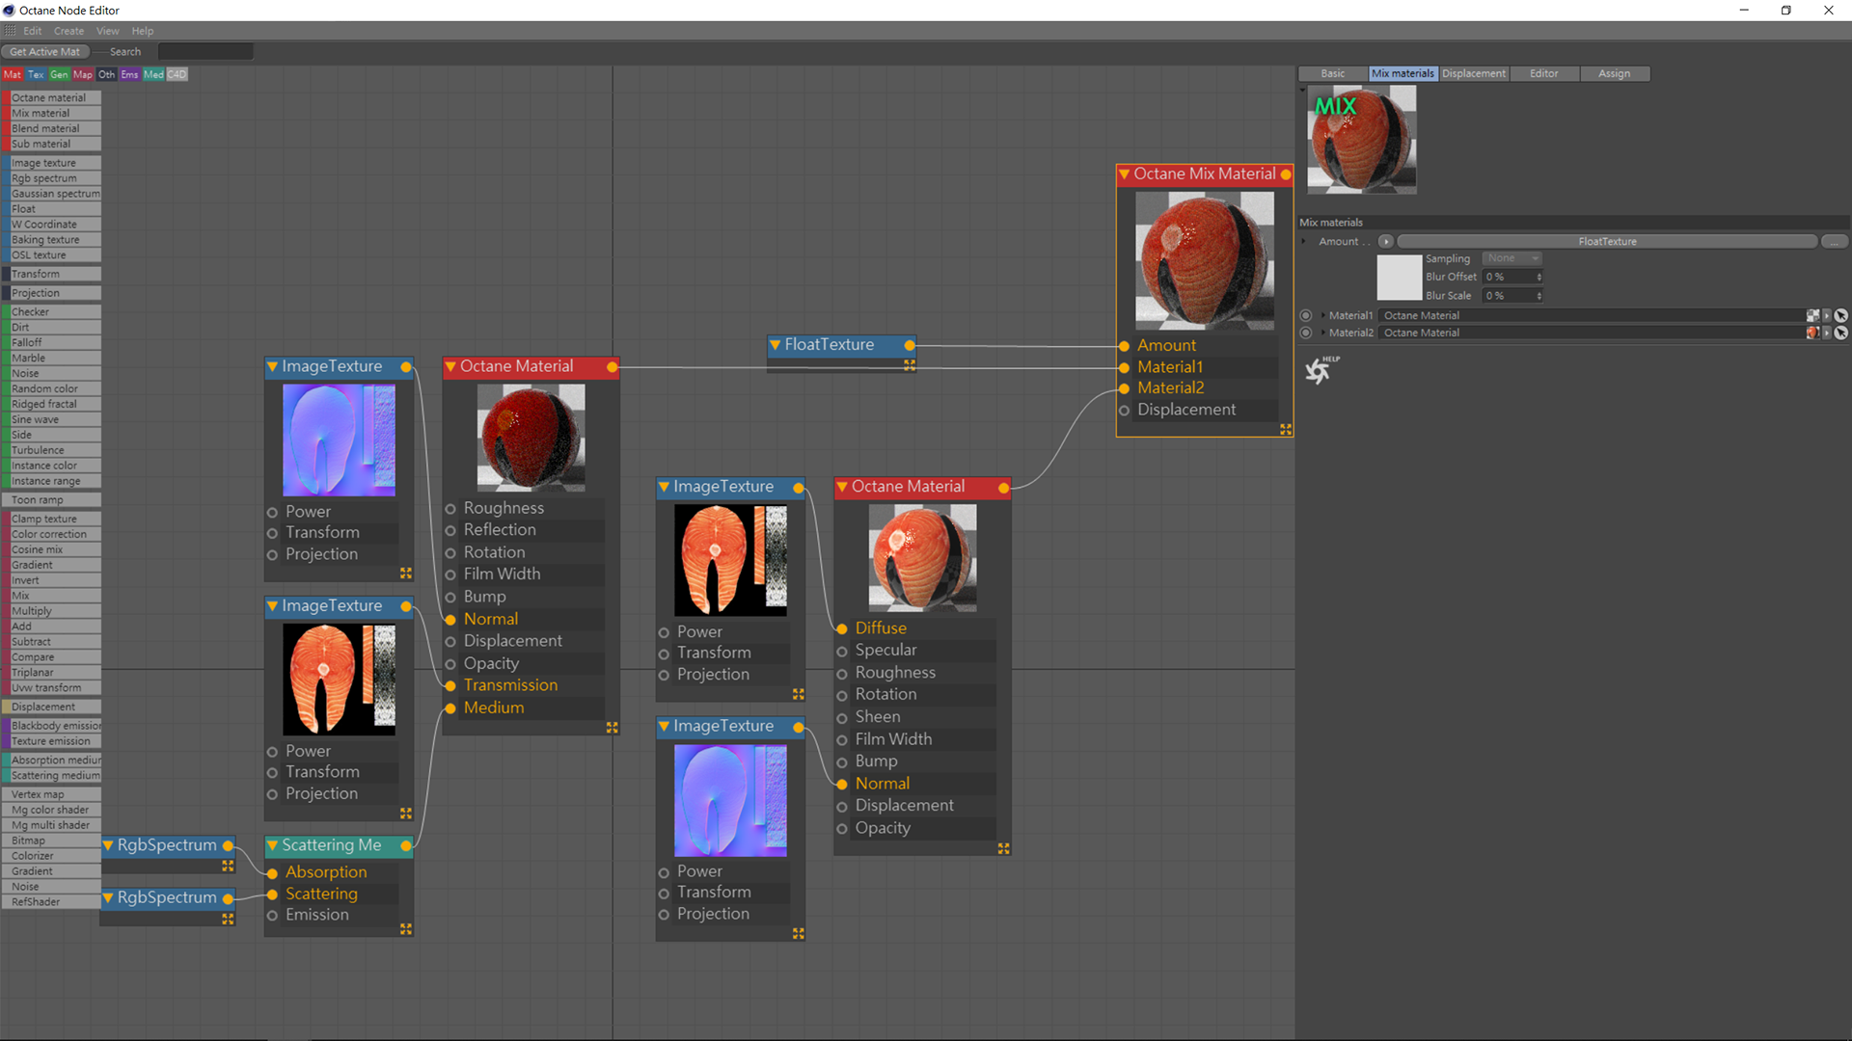Click the Scattering Medium node resize handle
Image resolution: width=1852 pixels, height=1041 pixels.
click(x=406, y=929)
